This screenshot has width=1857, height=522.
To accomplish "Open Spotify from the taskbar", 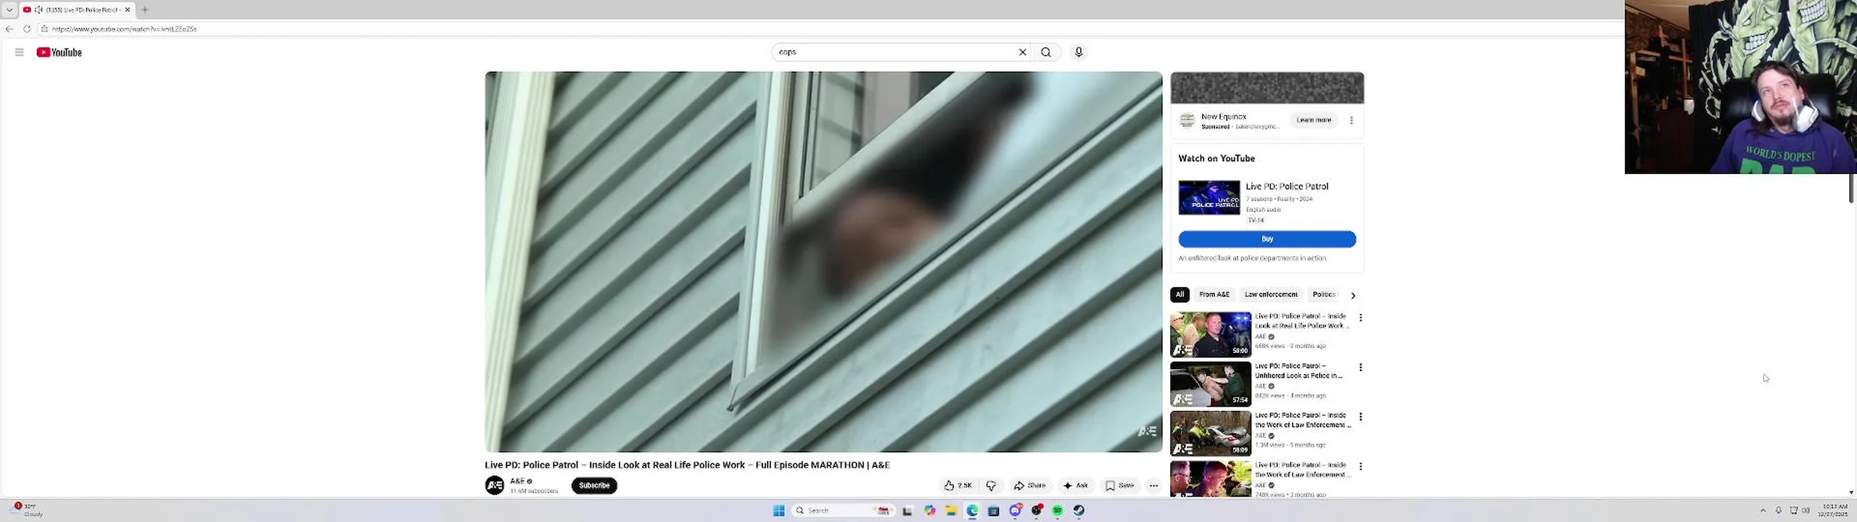I will pos(1058,510).
